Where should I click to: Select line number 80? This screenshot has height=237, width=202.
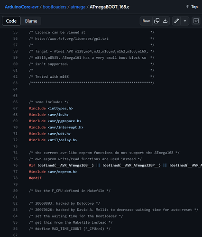tap(15, 191)
